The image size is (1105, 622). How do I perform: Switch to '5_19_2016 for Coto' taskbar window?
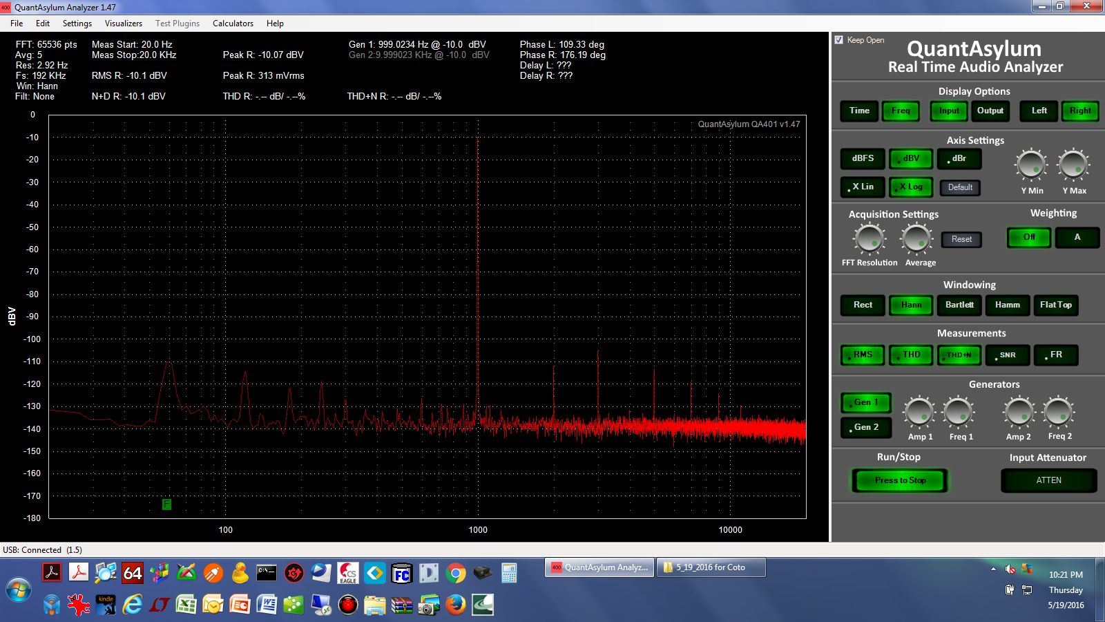(711, 567)
